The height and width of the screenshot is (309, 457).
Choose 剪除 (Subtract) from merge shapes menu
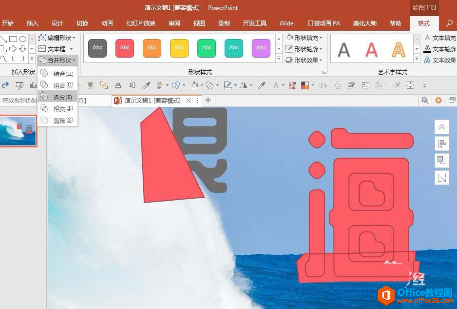pos(57,120)
